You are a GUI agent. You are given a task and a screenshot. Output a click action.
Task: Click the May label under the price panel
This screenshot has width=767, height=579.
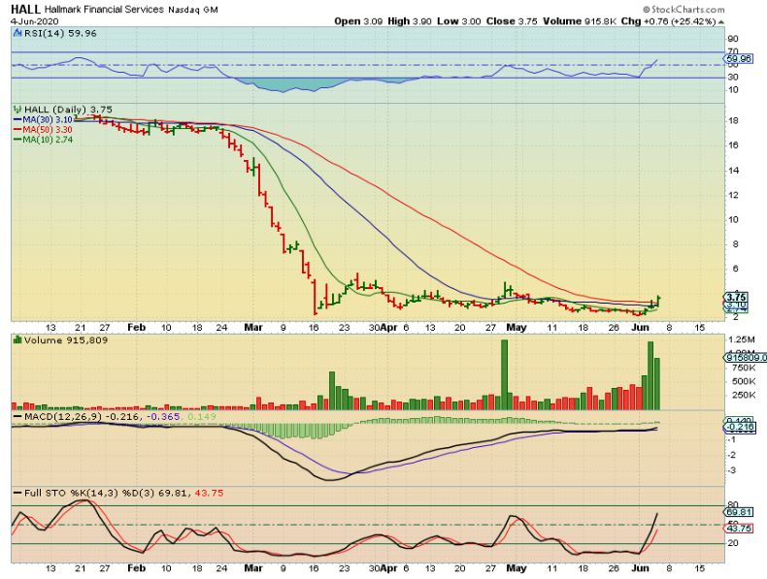click(517, 328)
